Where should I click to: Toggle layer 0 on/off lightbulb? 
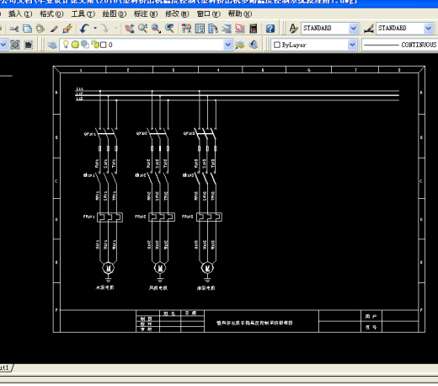[66, 45]
